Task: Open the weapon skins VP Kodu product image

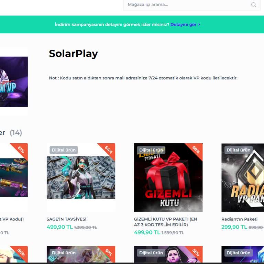Action: (x=14, y=177)
